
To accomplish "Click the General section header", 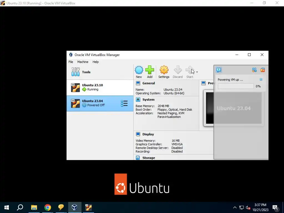I will coord(149,83).
